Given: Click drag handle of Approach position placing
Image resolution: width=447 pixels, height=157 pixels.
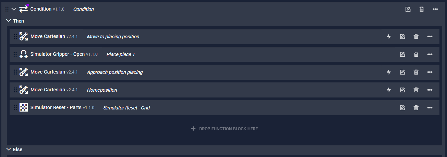Looking at the screenshot, I should [15, 72].
